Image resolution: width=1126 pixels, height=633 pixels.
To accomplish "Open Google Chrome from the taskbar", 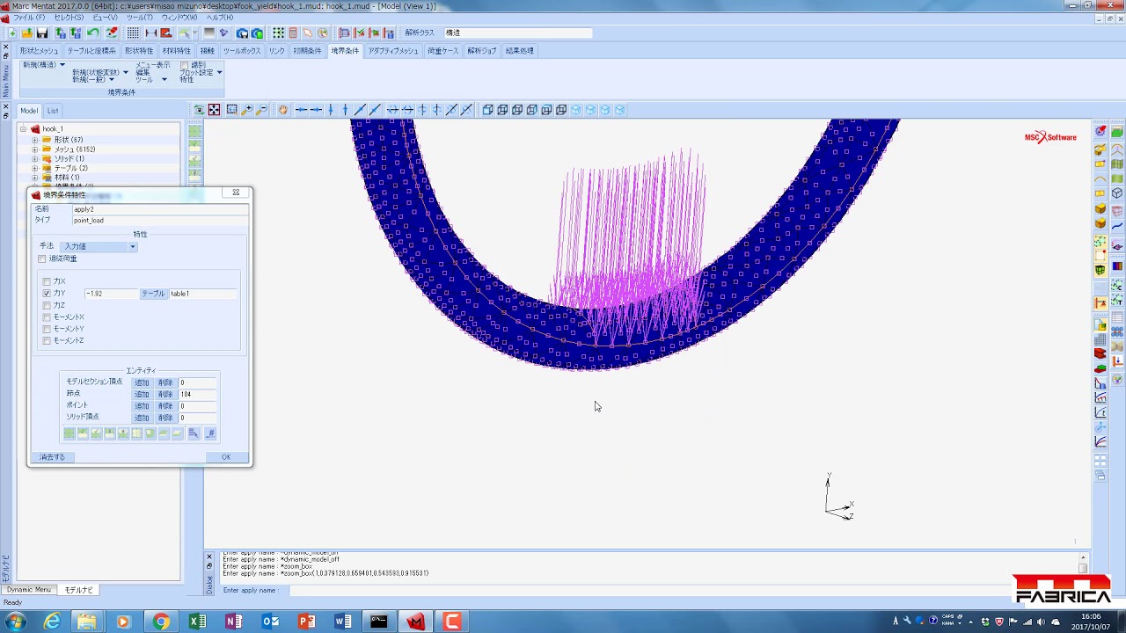I will pyautogui.click(x=161, y=622).
